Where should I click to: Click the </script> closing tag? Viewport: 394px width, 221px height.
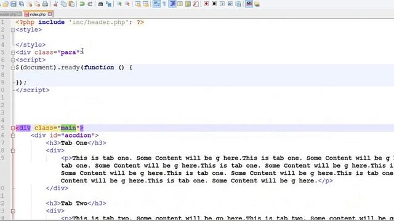click(33, 90)
